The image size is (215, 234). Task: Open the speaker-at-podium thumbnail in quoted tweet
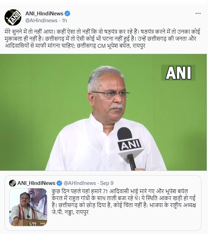pyautogui.click(x=28, y=207)
